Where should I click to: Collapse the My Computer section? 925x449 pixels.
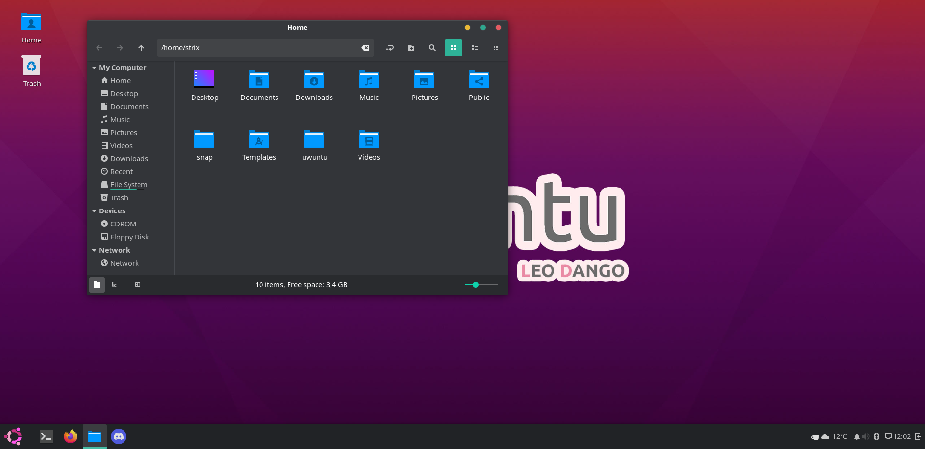94,68
